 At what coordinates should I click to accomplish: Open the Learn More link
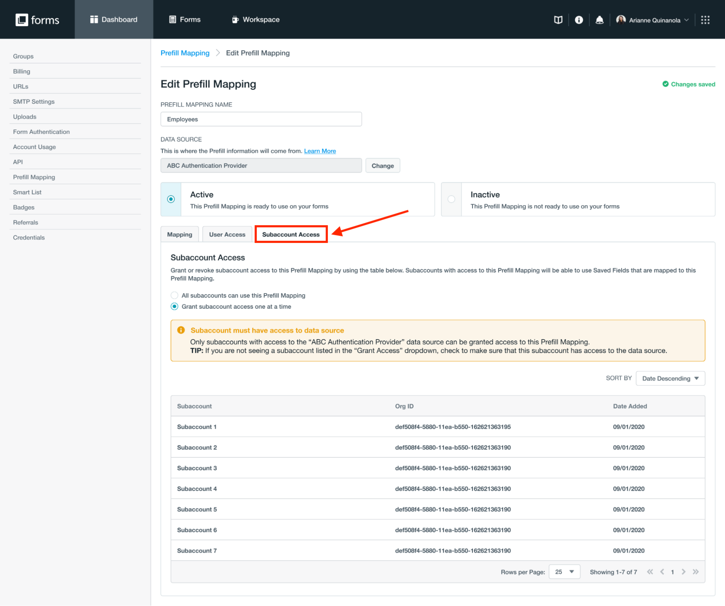320,151
